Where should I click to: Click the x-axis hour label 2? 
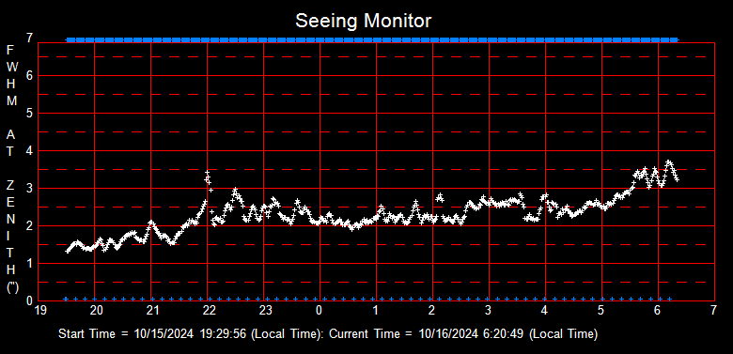(x=431, y=310)
